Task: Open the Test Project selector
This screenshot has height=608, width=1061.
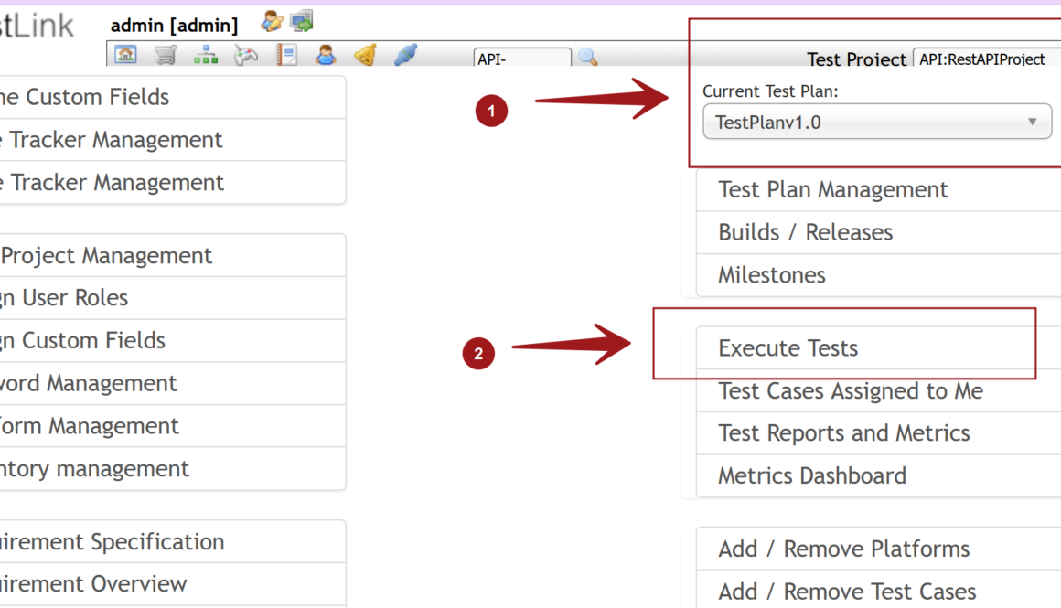Action: click(986, 59)
